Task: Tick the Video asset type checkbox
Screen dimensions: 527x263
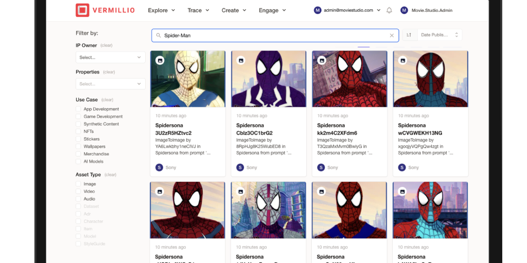Action: [79, 192]
